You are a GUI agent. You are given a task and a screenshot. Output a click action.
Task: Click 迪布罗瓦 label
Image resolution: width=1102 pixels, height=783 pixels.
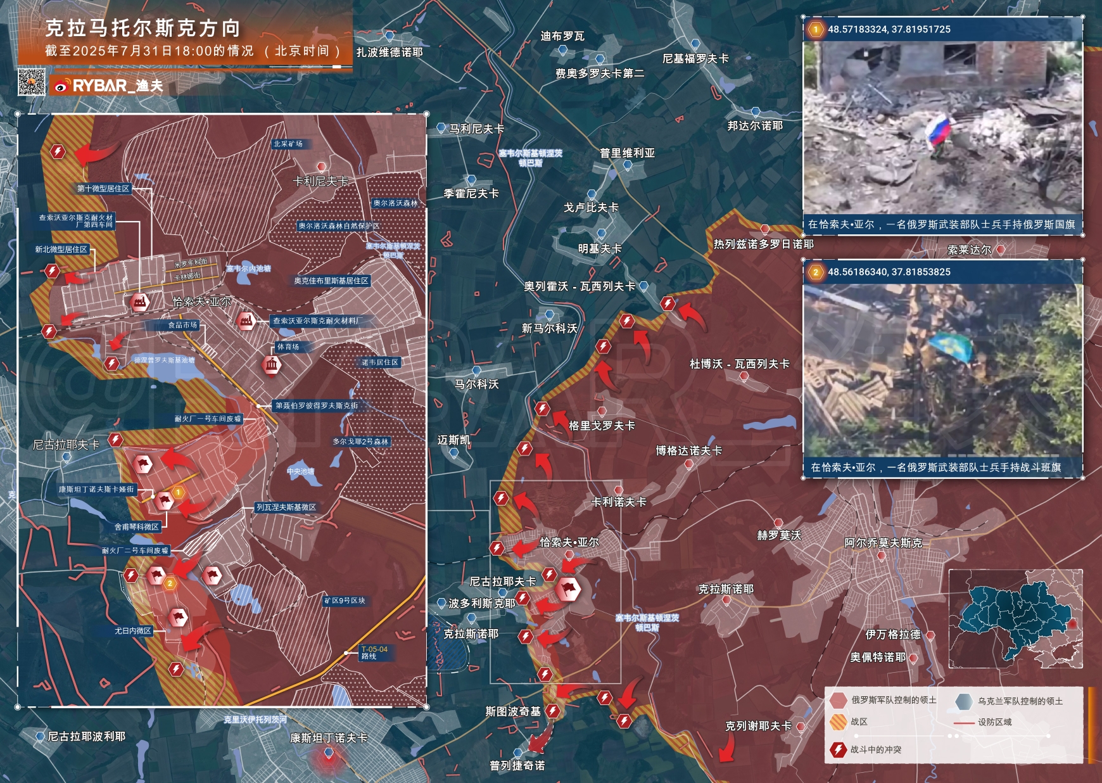click(562, 36)
